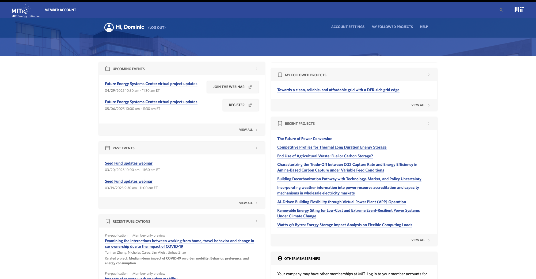Viewport: 536px width, 279px height.
Task: Expand the My Followed Projects header chevron
Action: pos(429,75)
